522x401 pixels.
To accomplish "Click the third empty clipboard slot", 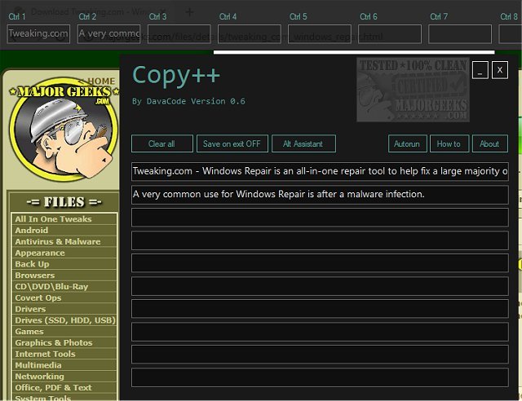I will point(320,263).
